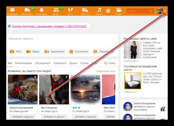Open Video camera icon in top bar
Viewport: 174px width, 126px height.
tap(119, 10)
